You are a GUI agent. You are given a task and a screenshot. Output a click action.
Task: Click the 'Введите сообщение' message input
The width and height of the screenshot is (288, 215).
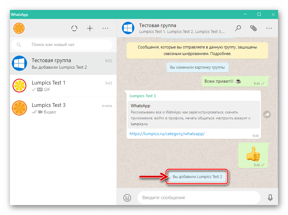click(x=198, y=198)
